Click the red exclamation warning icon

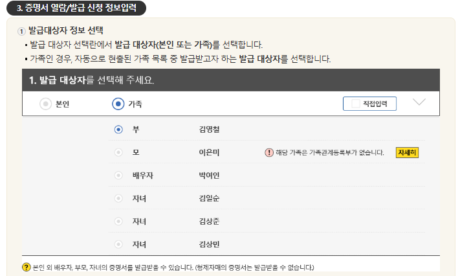[x=269, y=152]
